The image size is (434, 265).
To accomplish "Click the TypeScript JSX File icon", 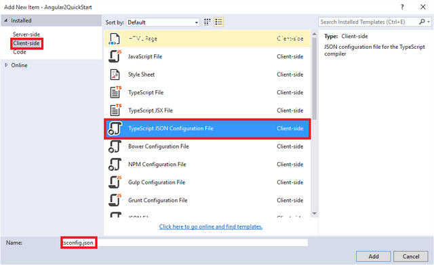I will pyautogui.click(x=115, y=110).
